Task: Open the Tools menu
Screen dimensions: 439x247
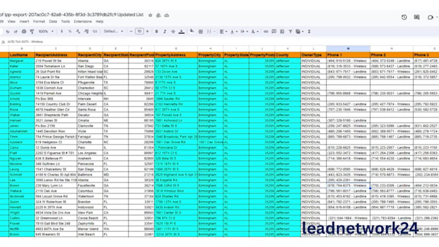Action: 65,21
